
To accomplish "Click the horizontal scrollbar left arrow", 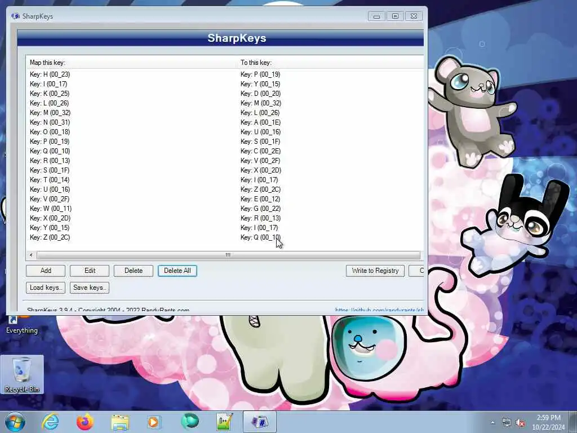I will click(32, 255).
